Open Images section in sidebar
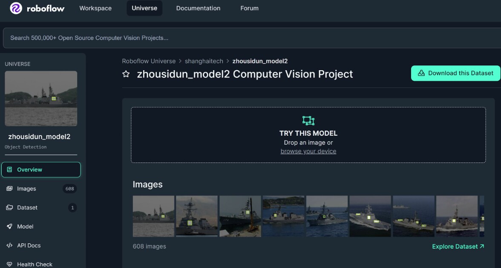Image resolution: width=501 pixels, height=268 pixels. [41, 188]
